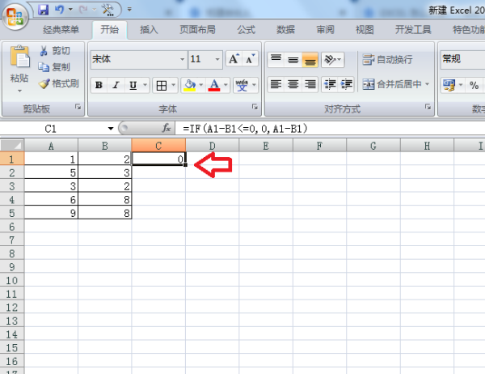Click the accounting number format icon
This screenshot has height=374, width=485.
click(x=449, y=85)
